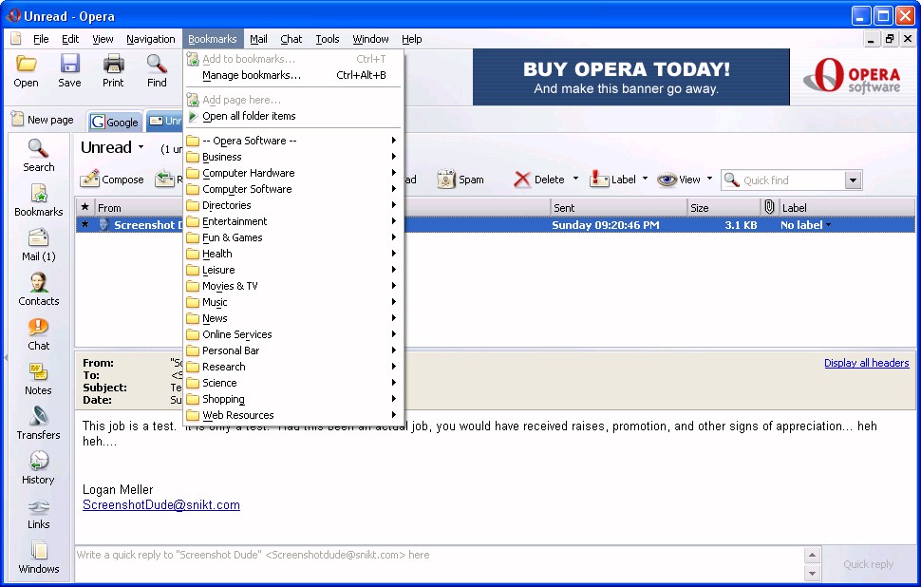Click the Save toolbar icon
The height and width of the screenshot is (587, 921).
[69, 65]
